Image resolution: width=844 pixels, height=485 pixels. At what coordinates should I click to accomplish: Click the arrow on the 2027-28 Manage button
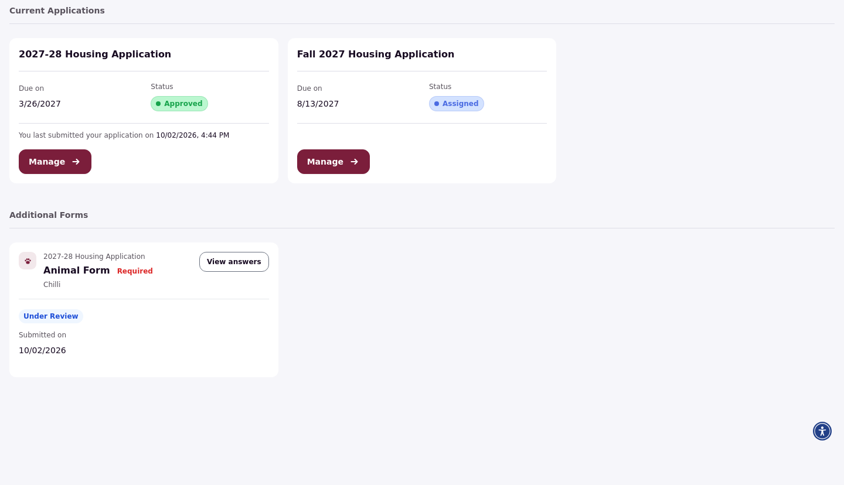[x=76, y=162]
